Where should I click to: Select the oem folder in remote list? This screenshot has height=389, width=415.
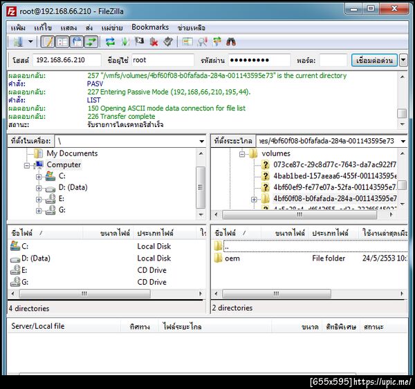(x=232, y=258)
